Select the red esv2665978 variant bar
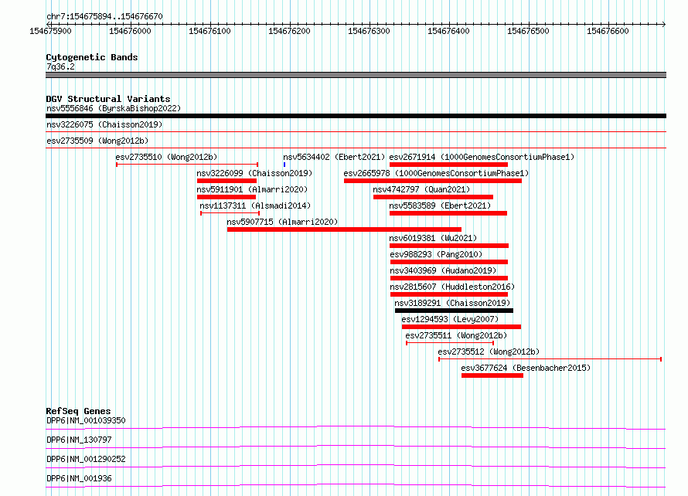 [433, 181]
